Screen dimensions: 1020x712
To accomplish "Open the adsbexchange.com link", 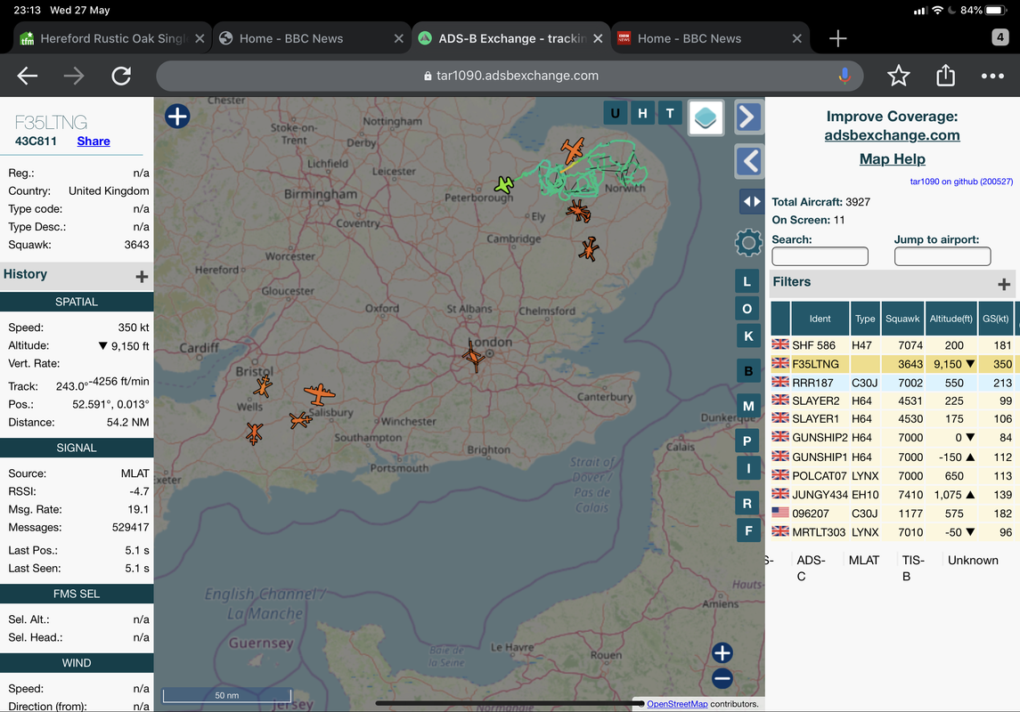I will (892, 135).
